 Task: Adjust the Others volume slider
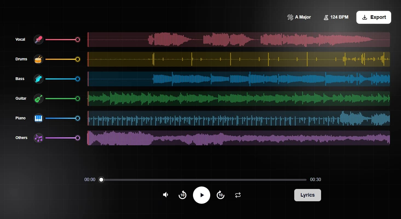(x=62, y=138)
